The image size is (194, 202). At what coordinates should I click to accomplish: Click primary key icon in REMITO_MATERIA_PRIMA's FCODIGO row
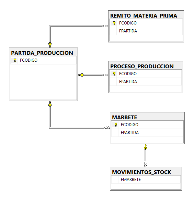click(x=114, y=23)
